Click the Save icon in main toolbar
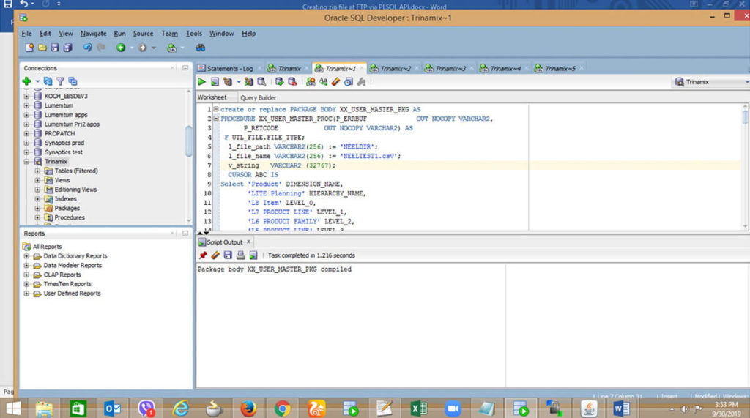Image resolution: width=750 pixels, height=418 pixels. tap(54, 48)
